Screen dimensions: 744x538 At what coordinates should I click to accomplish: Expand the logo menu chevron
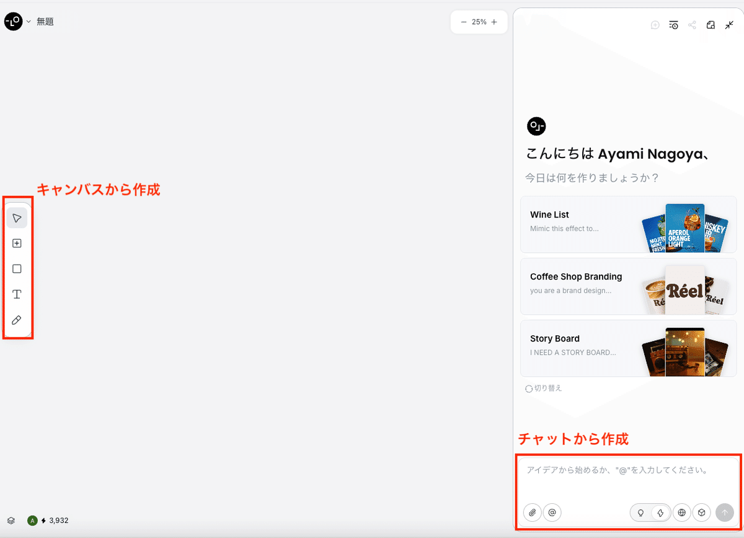tap(29, 22)
